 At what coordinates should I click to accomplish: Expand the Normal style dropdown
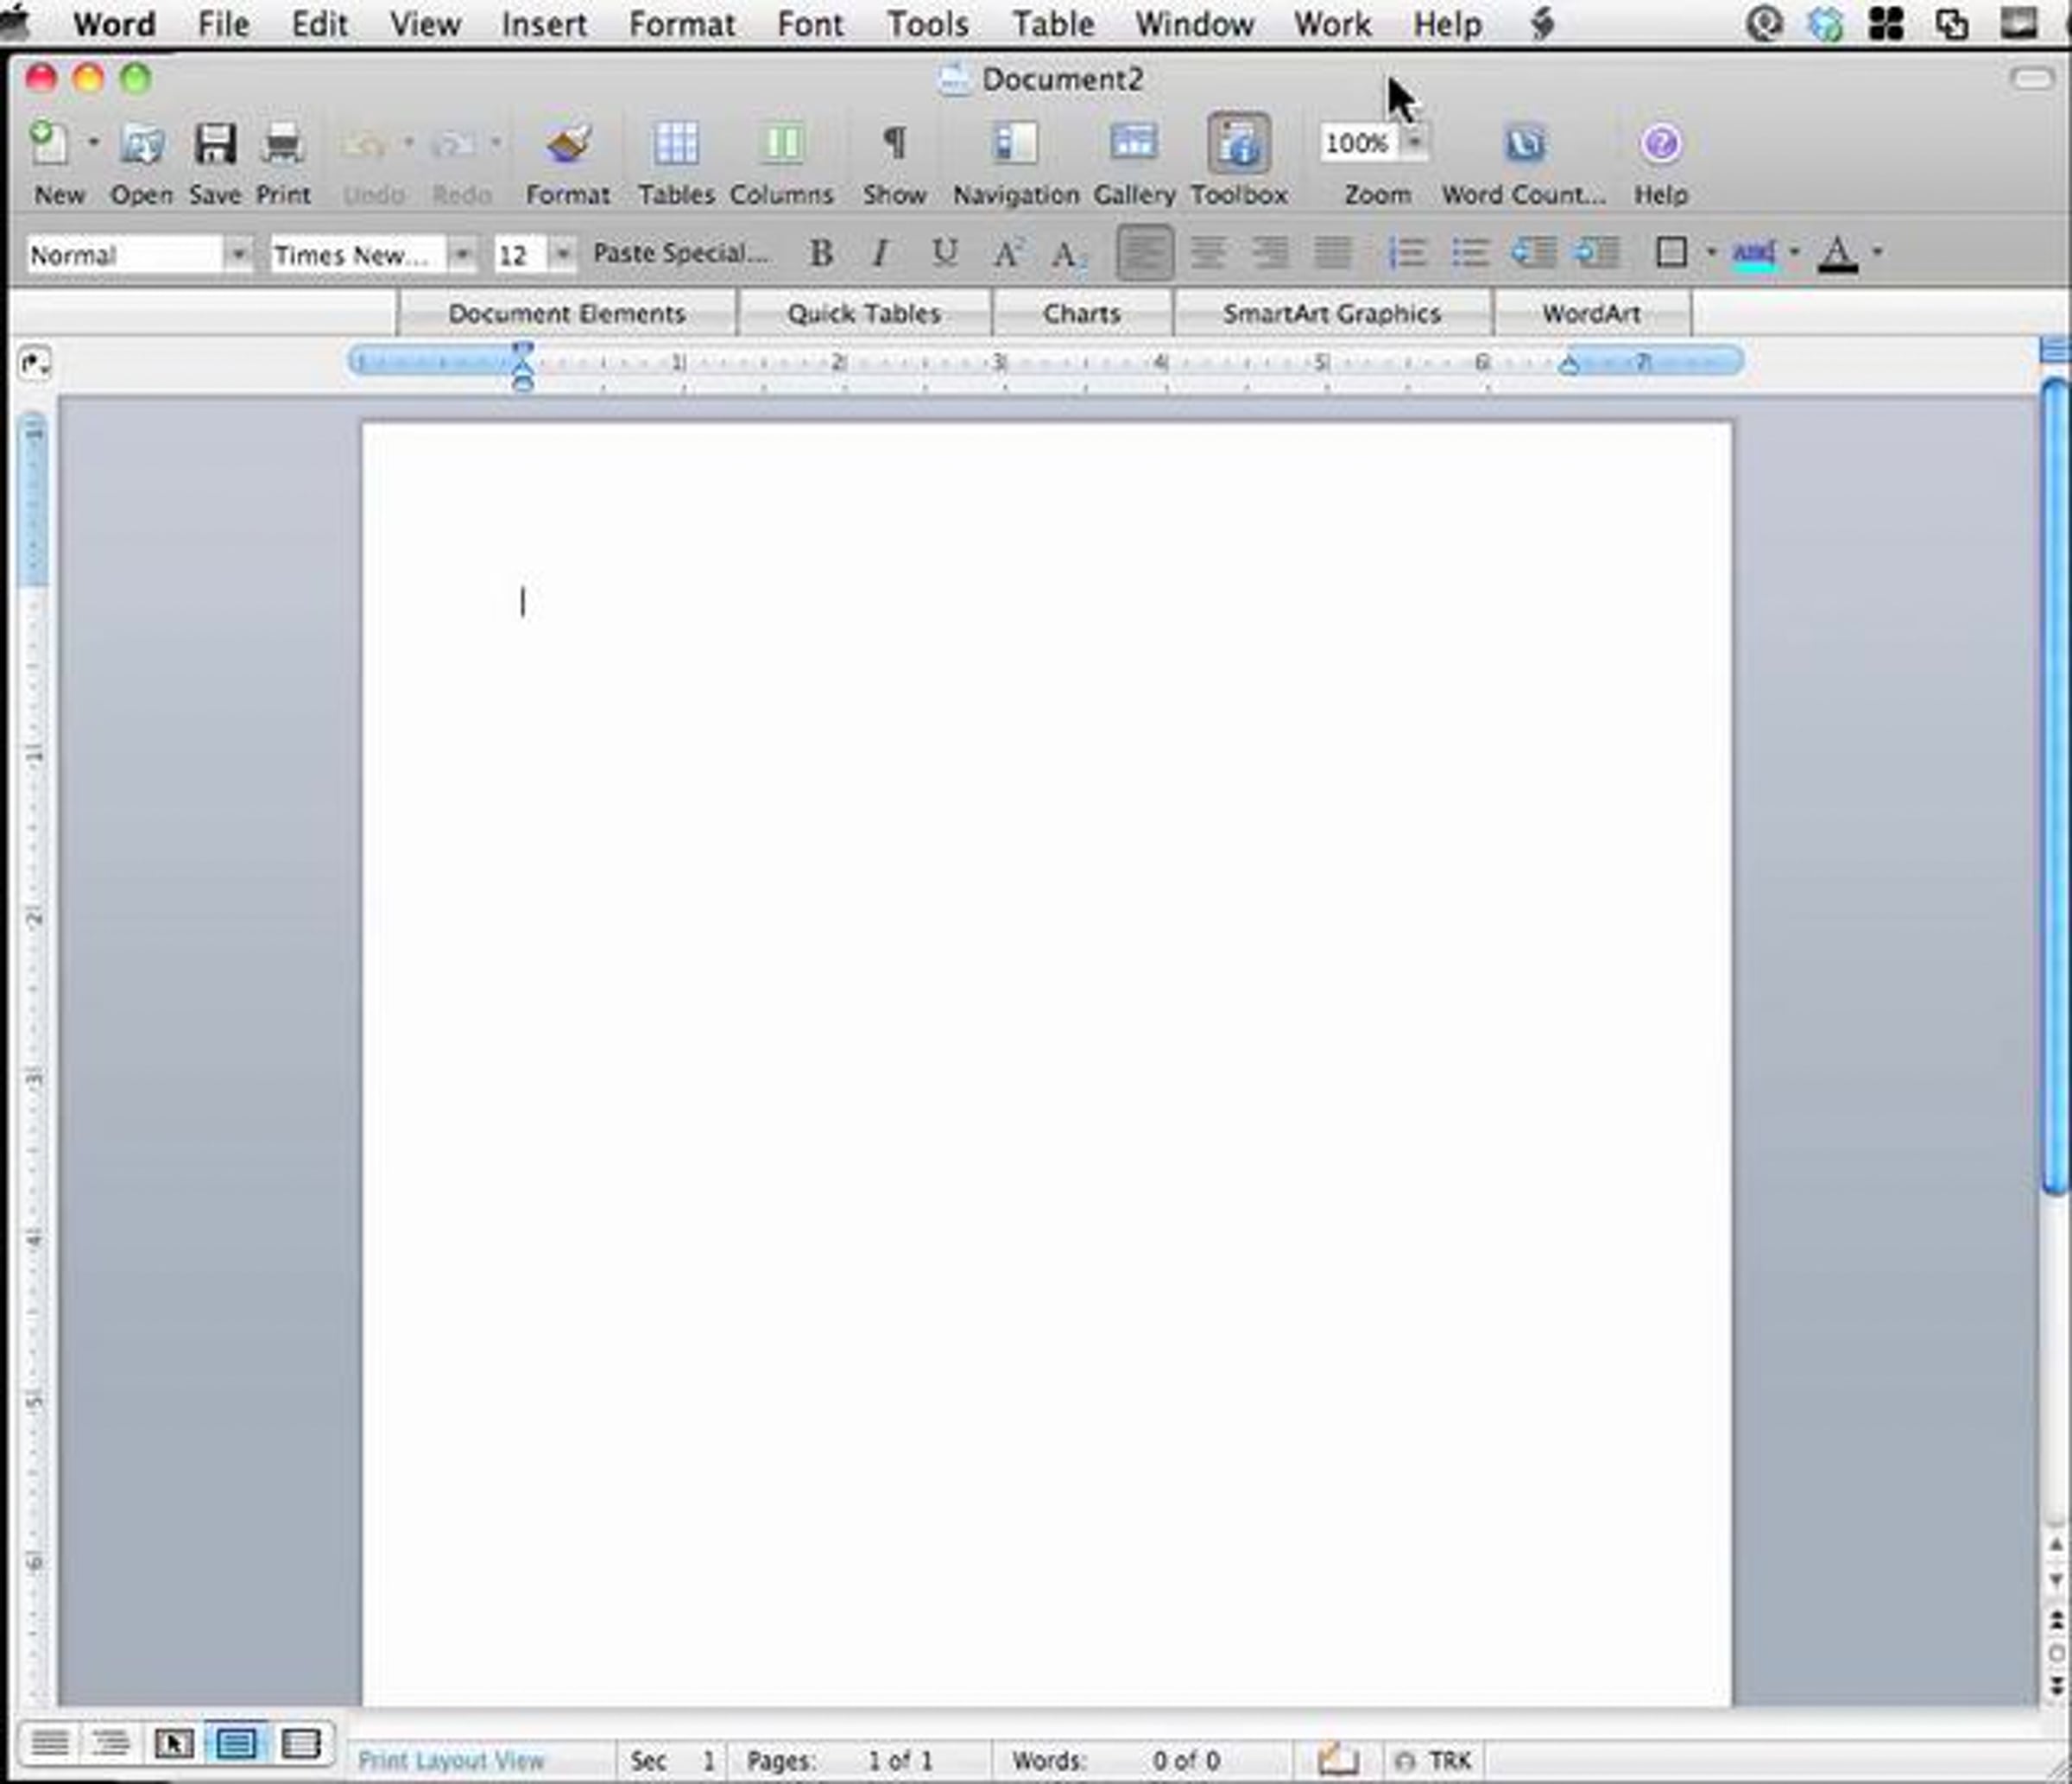point(238,255)
